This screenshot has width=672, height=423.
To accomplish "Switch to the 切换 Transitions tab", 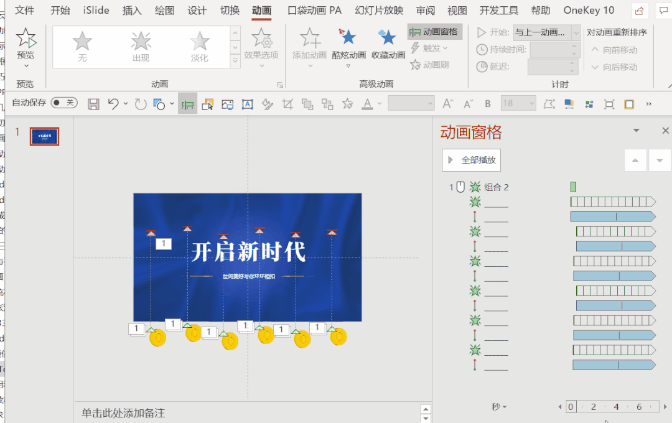I will [230, 11].
